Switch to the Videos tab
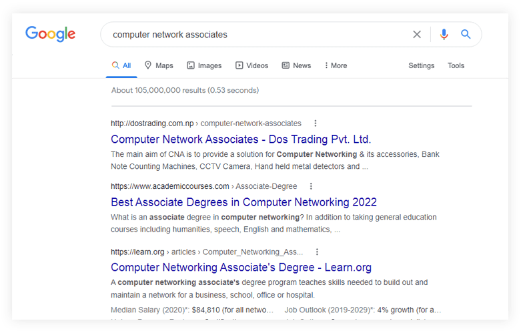This screenshot has width=521, height=335. click(251, 65)
